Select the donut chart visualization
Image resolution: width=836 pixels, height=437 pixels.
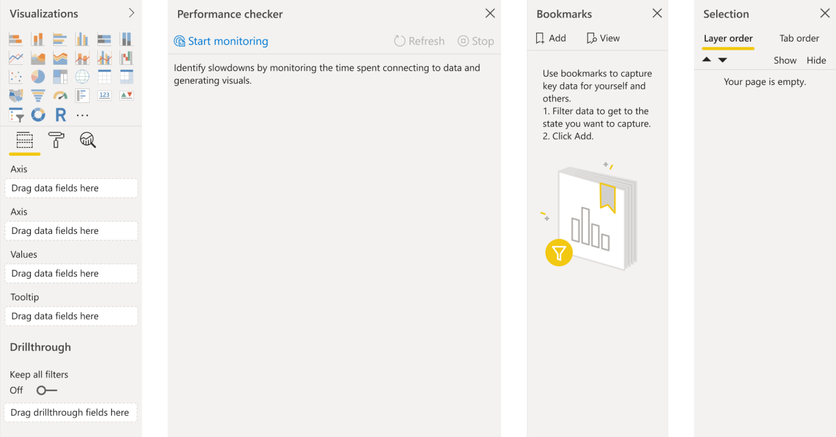coord(38,115)
